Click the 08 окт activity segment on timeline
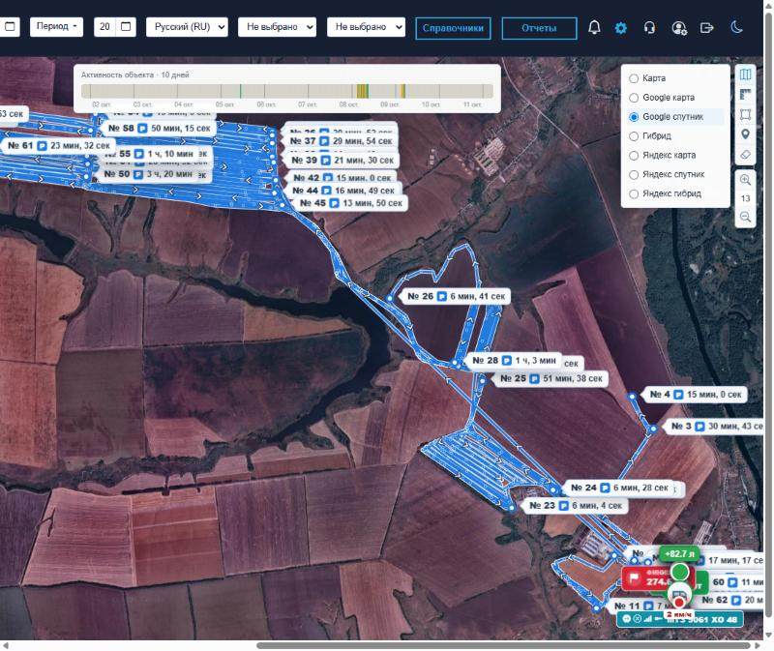Screen dimensions: 774x651 [x=362, y=91]
